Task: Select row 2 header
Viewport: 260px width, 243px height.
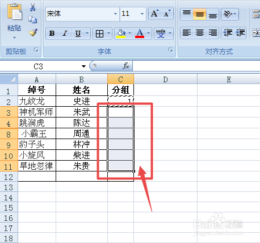Action: click(9, 102)
